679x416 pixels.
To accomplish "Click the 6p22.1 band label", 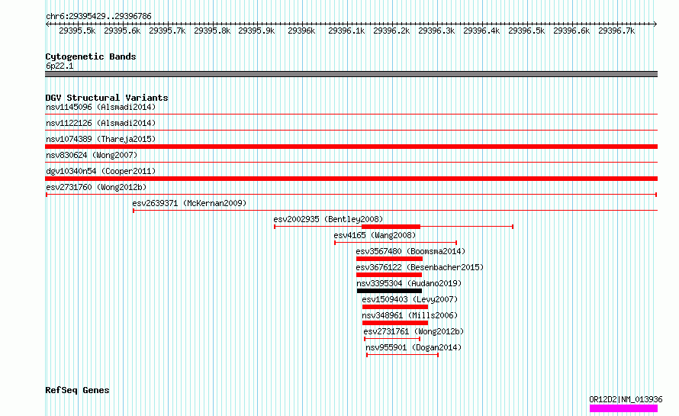I will point(60,66).
